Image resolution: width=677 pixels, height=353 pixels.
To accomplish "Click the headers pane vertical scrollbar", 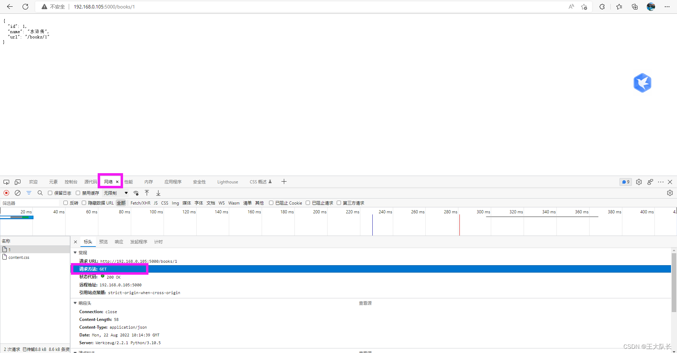I will (x=674, y=282).
